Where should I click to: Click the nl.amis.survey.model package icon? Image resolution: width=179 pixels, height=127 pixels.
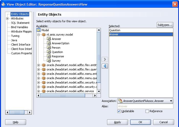(x=44, y=35)
